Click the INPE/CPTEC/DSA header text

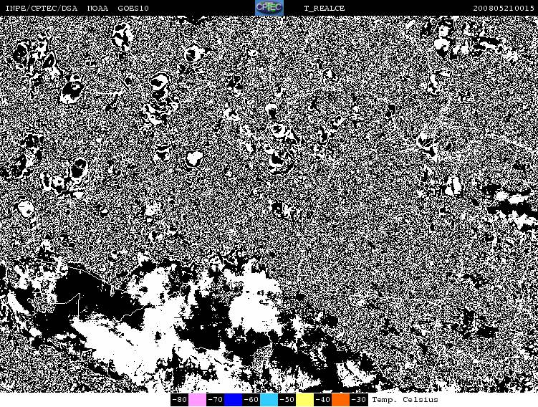(x=41, y=8)
